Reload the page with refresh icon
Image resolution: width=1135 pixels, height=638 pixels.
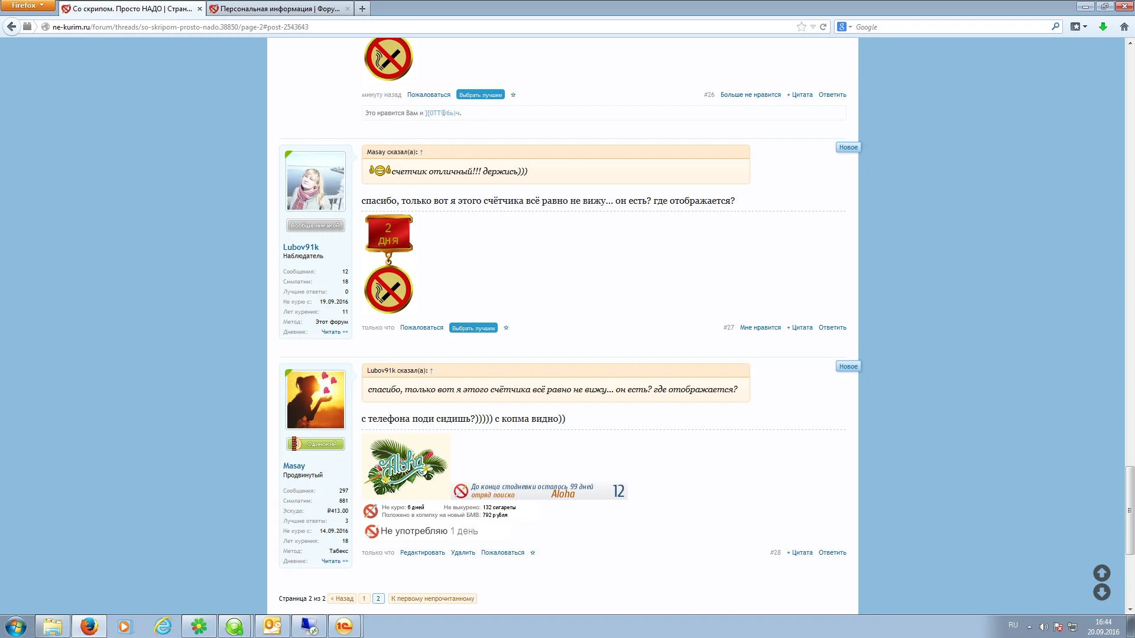[823, 27]
